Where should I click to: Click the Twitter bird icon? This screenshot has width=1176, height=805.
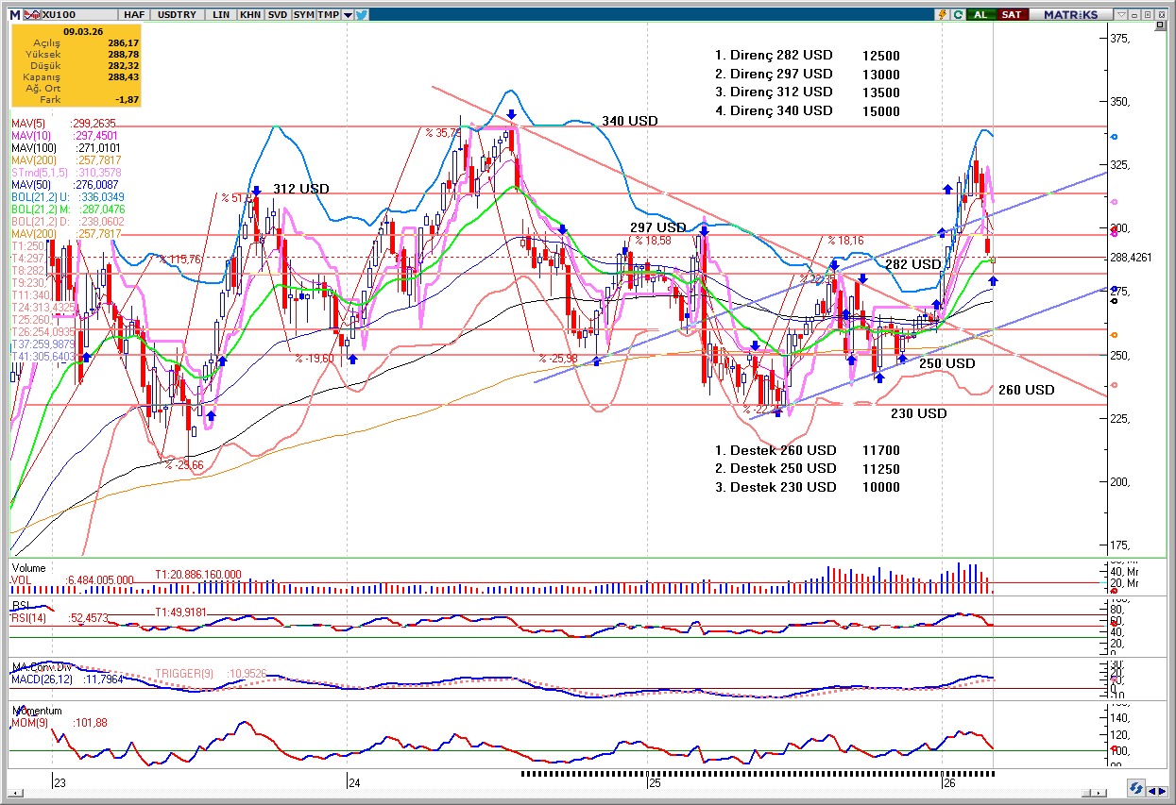[362, 15]
